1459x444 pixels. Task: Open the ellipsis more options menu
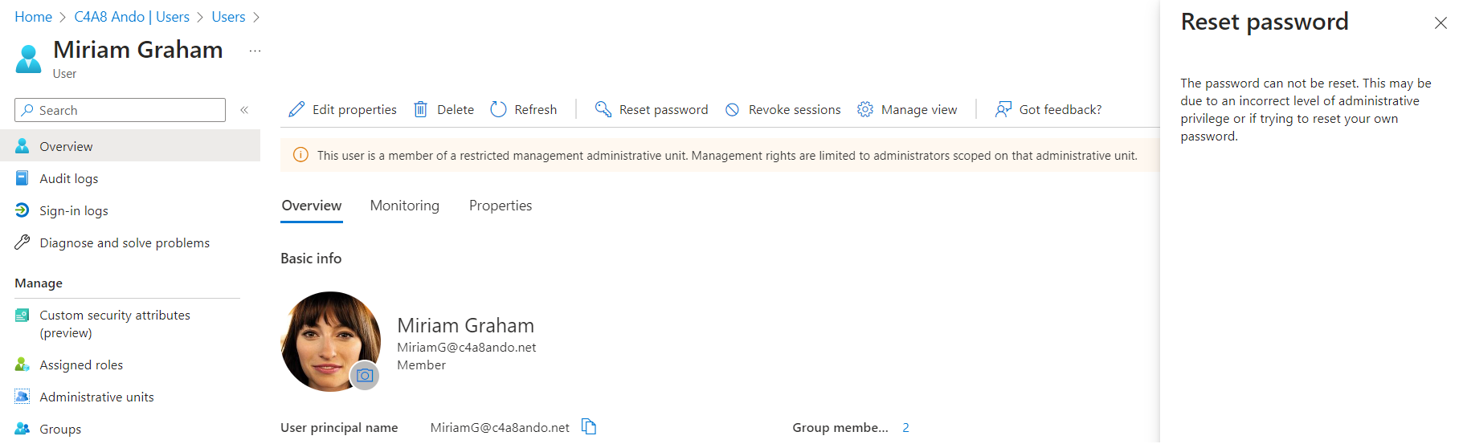(255, 51)
